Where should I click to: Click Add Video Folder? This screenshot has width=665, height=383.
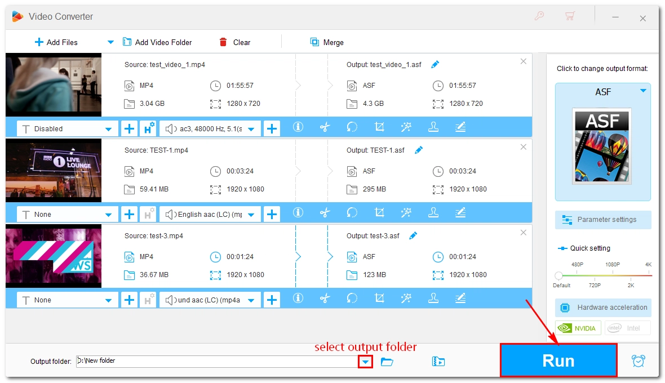[157, 42]
